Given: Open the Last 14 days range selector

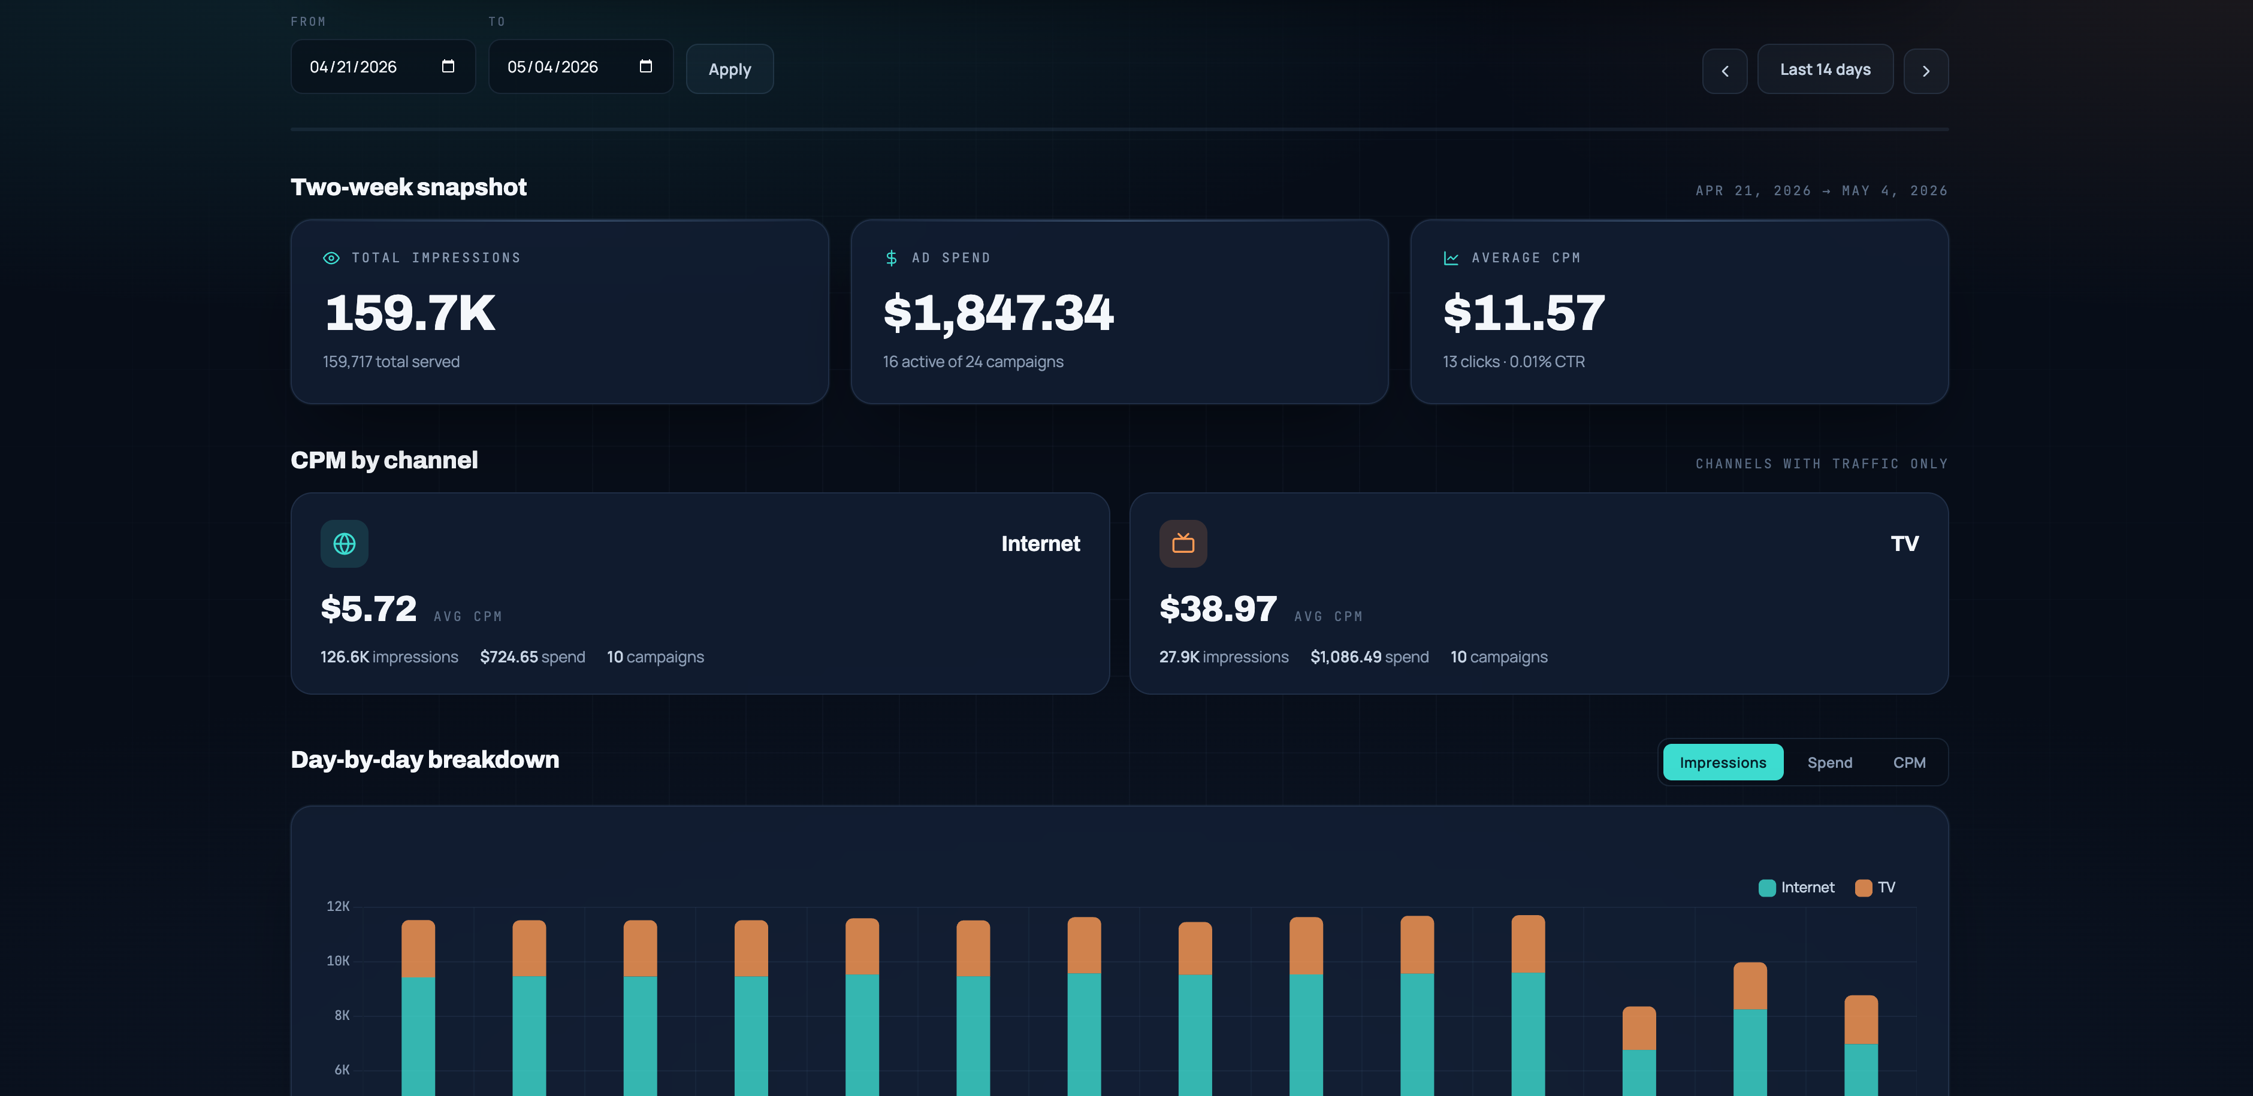Looking at the screenshot, I should 1825,69.
